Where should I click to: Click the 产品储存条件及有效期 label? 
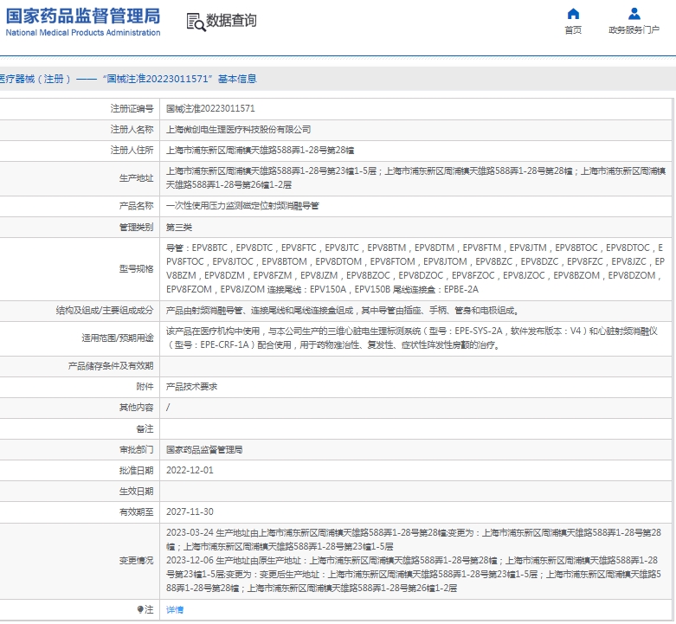pos(111,366)
